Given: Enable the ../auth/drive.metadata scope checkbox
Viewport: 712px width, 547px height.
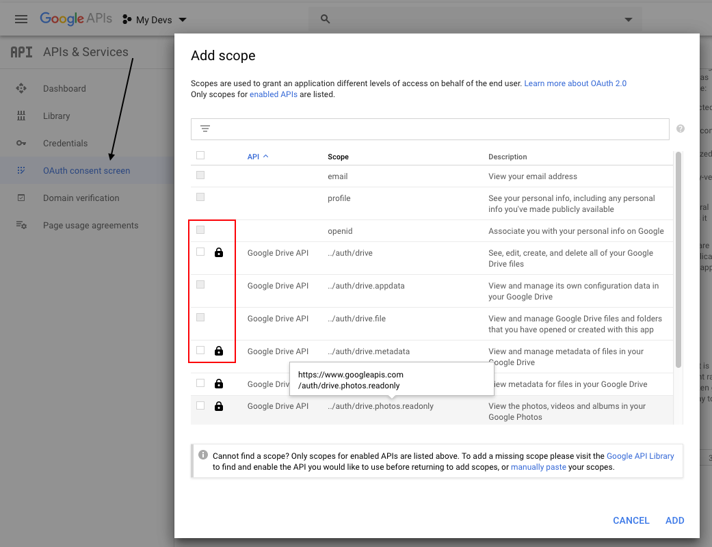Looking at the screenshot, I should coord(200,350).
